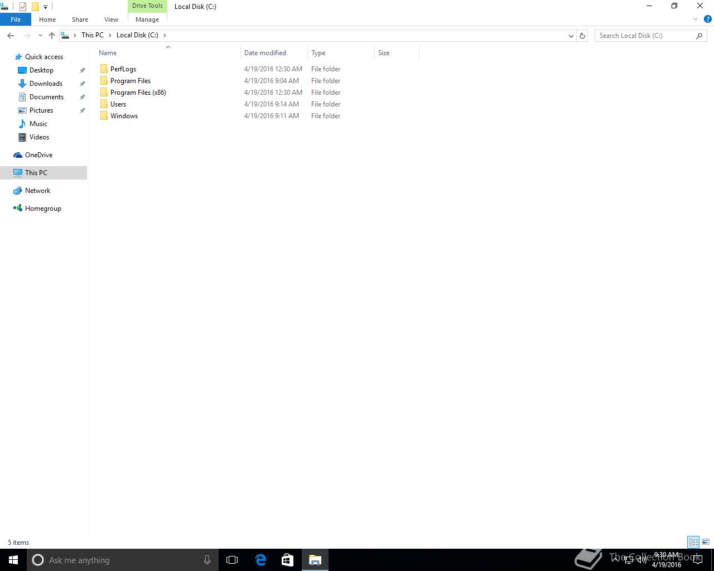Select the Program Files folder icon
Viewport: 714px width, 571px height.
(x=104, y=81)
